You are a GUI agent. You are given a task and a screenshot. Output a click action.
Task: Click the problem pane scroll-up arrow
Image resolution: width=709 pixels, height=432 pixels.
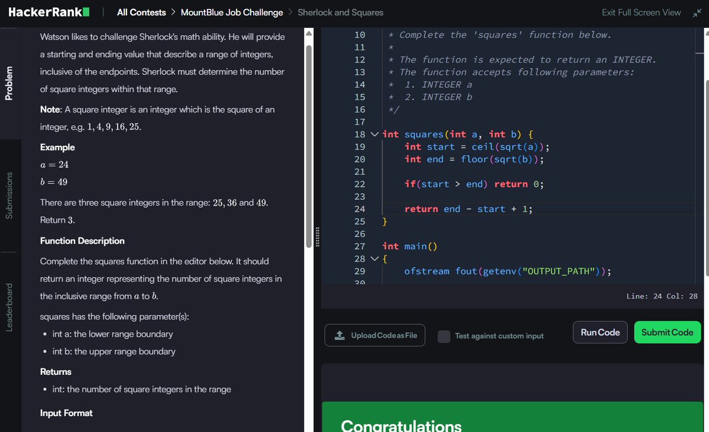coord(309,34)
